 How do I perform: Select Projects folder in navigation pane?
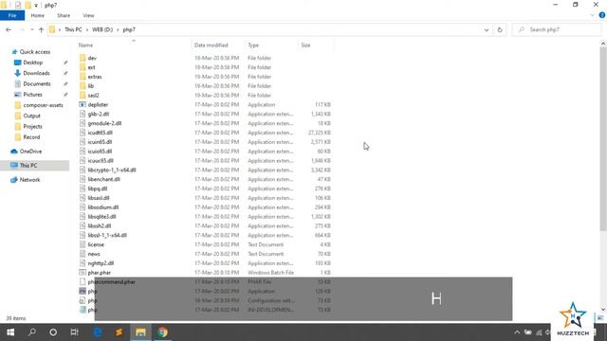click(x=32, y=126)
